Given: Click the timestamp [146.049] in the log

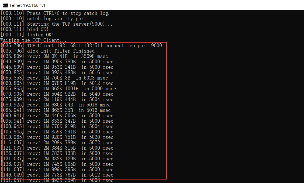Looking at the screenshot, I should tap(13, 175).
